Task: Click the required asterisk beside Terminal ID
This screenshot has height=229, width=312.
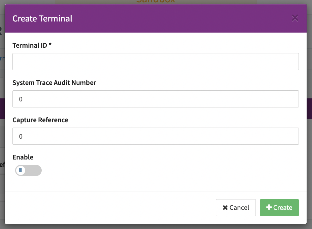Action: point(50,45)
